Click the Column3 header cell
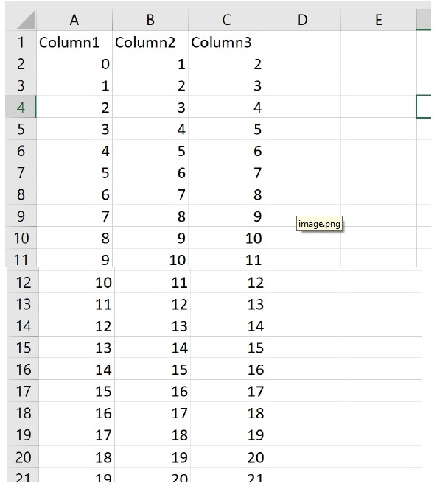The height and width of the screenshot is (500, 434). click(x=226, y=42)
